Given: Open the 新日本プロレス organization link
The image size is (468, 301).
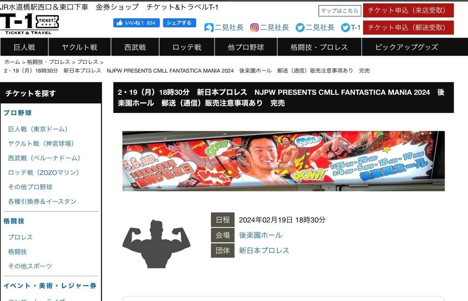Looking at the screenshot, I should tap(264, 250).
